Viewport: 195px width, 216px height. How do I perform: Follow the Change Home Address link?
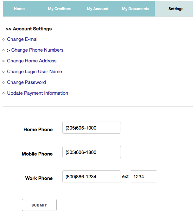[x=32, y=61]
